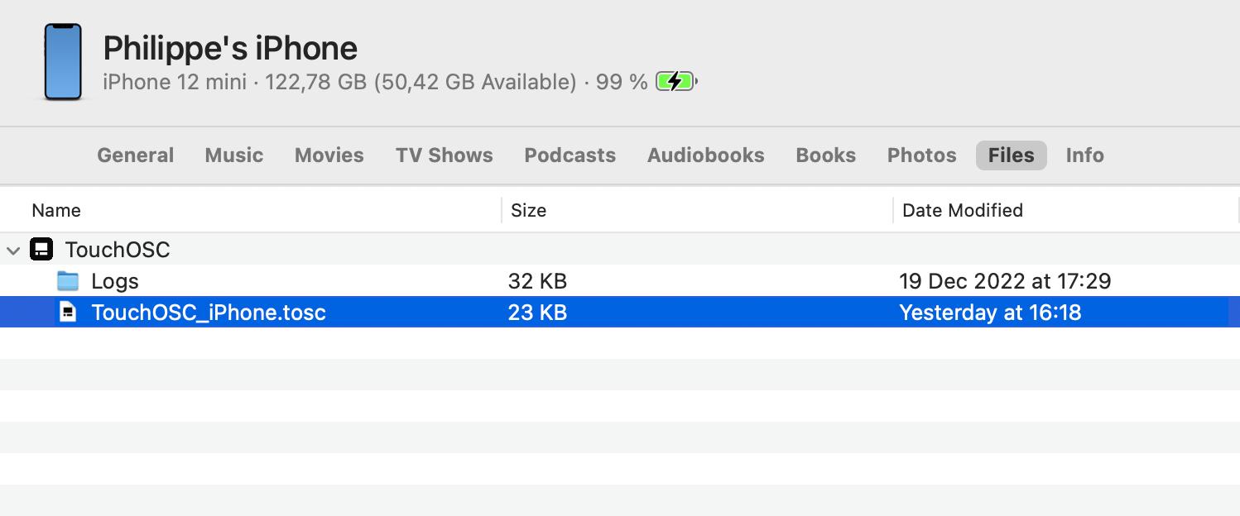Switch to the General tab

(135, 155)
